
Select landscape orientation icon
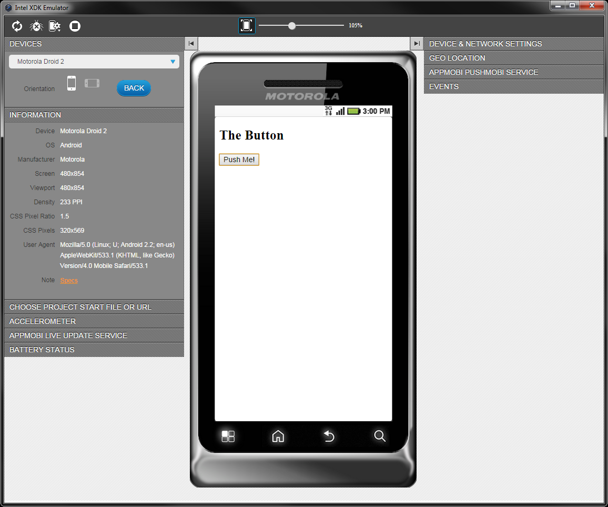(92, 83)
